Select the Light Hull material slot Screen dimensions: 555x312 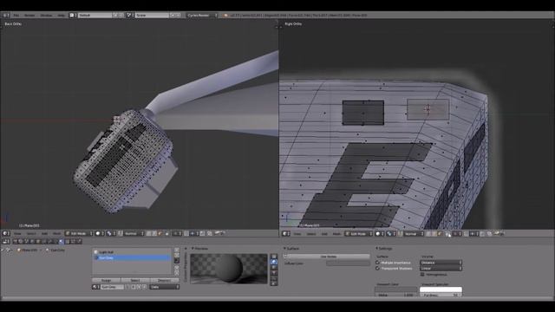pyautogui.click(x=132, y=252)
